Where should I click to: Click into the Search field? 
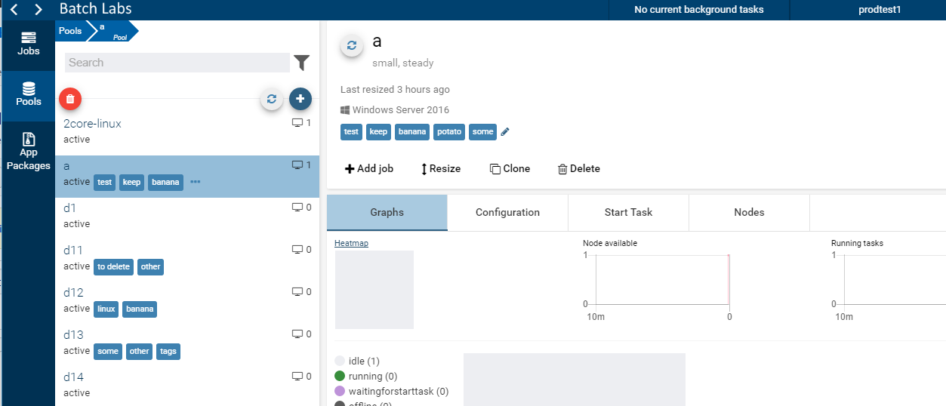coord(177,63)
